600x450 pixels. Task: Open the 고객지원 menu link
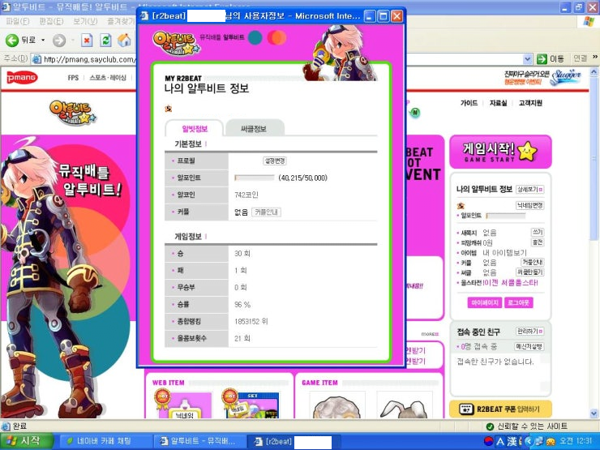pyautogui.click(x=530, y=103)
